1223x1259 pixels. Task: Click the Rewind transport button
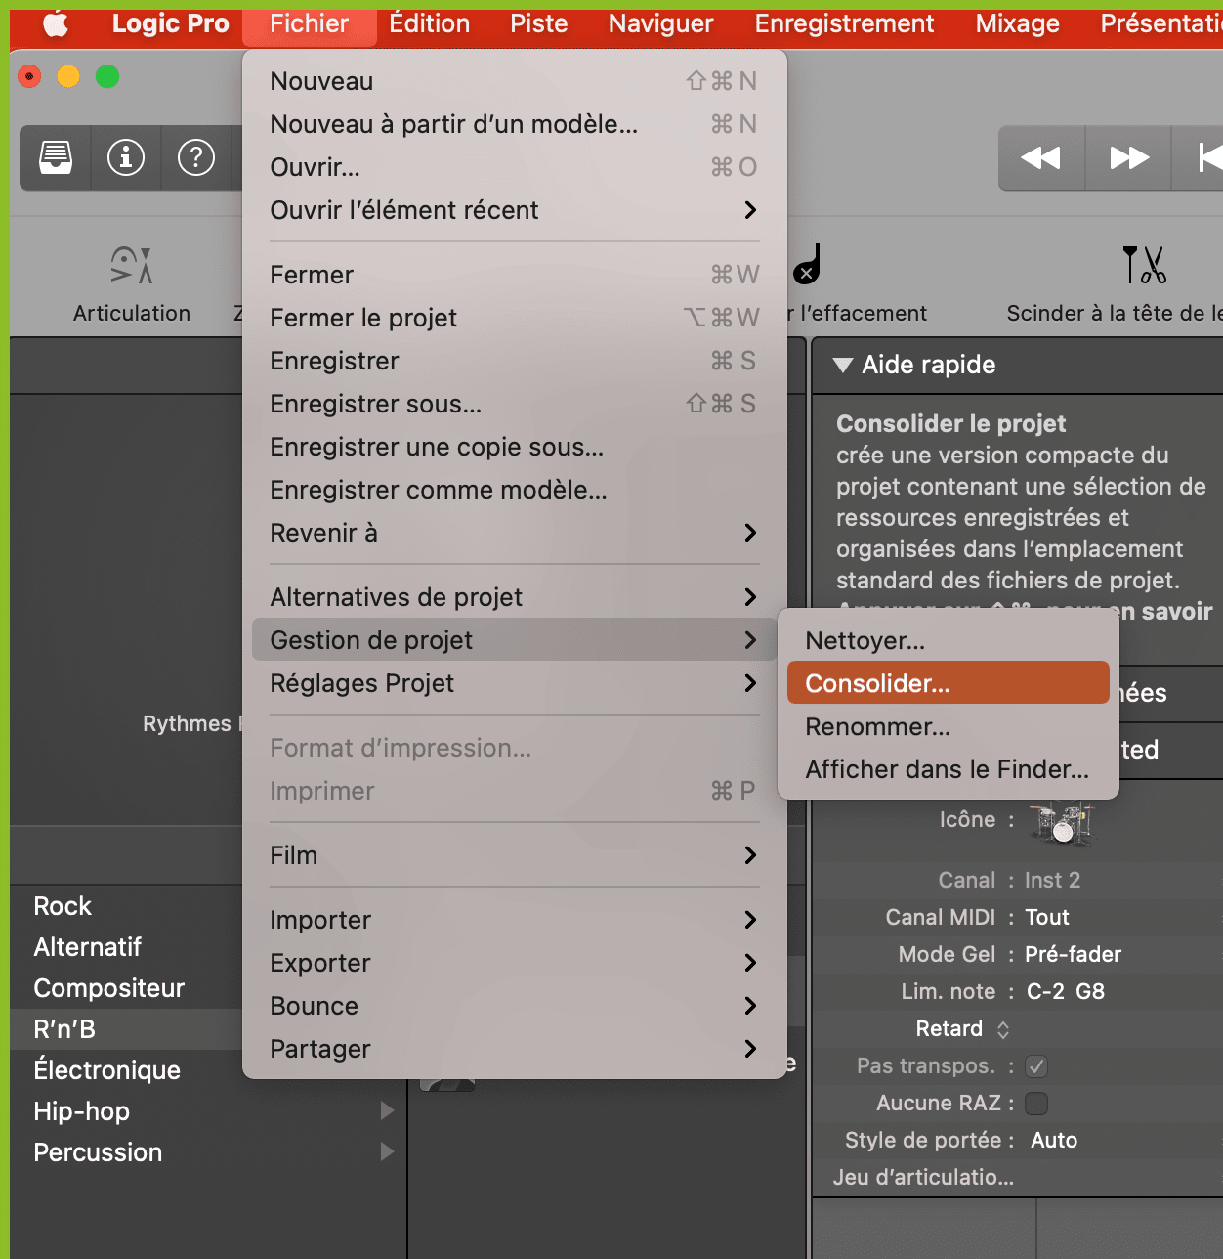point(1041,157)
